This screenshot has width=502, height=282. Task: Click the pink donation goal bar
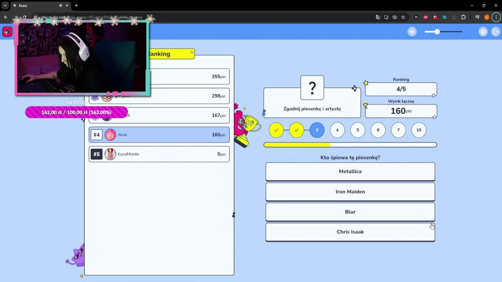click(76, 112)
